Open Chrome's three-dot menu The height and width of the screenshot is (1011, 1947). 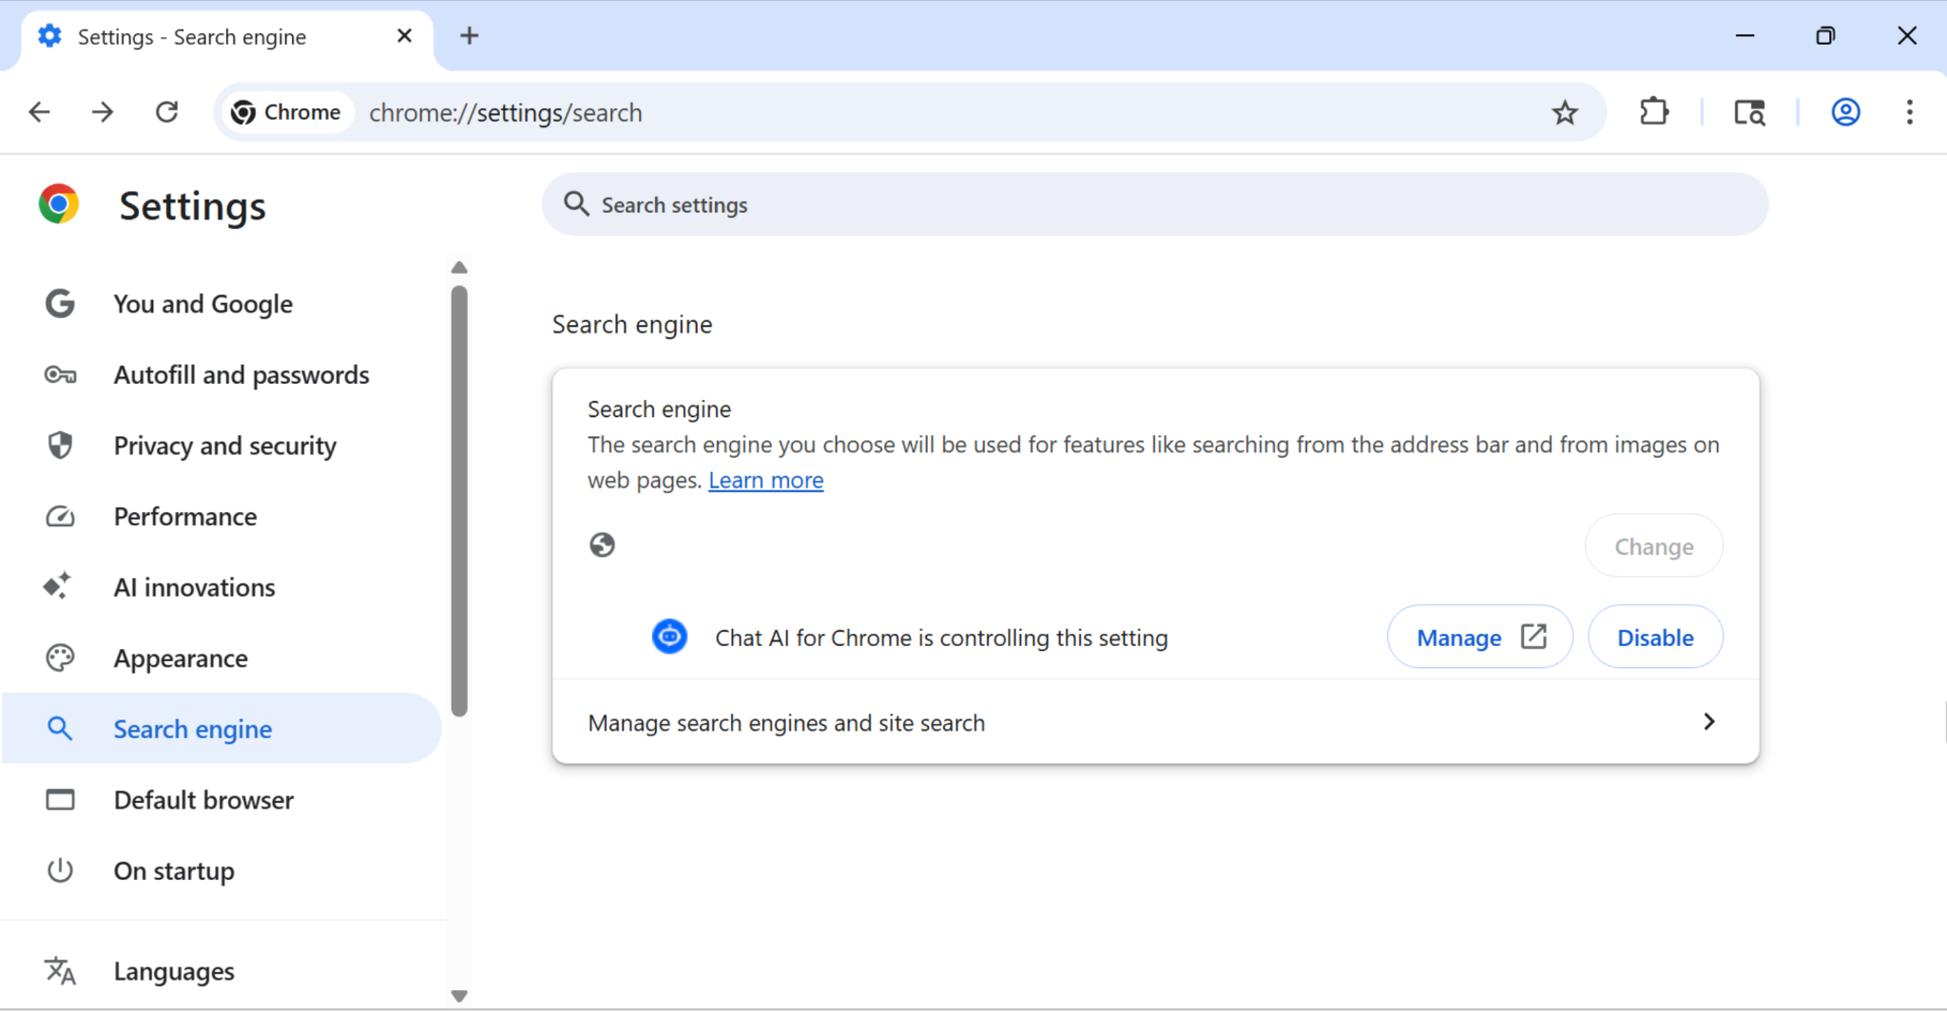point(1909,112)
